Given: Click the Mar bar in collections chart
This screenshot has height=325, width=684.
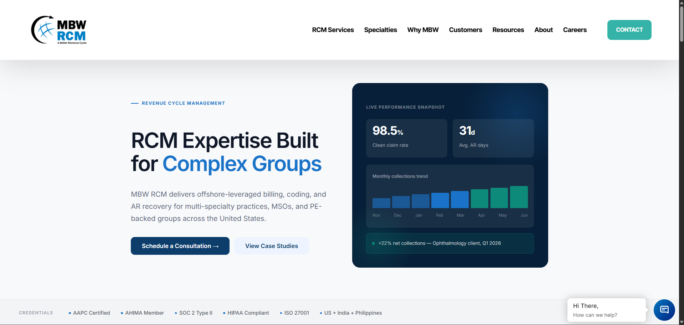Looking at the screenshot, I should click(x=459, y=200).
